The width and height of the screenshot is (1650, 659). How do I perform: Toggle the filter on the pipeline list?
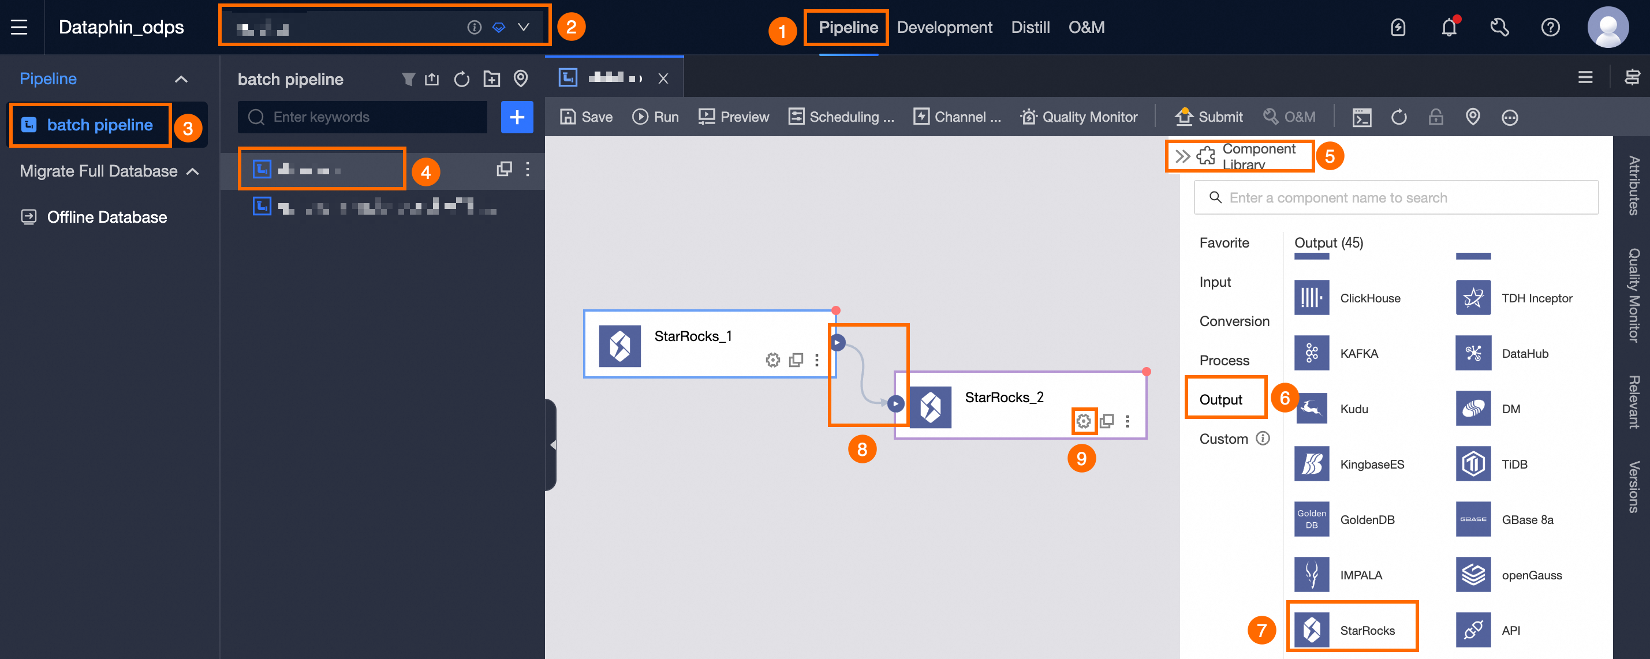pyautogui.click(x=408, y=79)
